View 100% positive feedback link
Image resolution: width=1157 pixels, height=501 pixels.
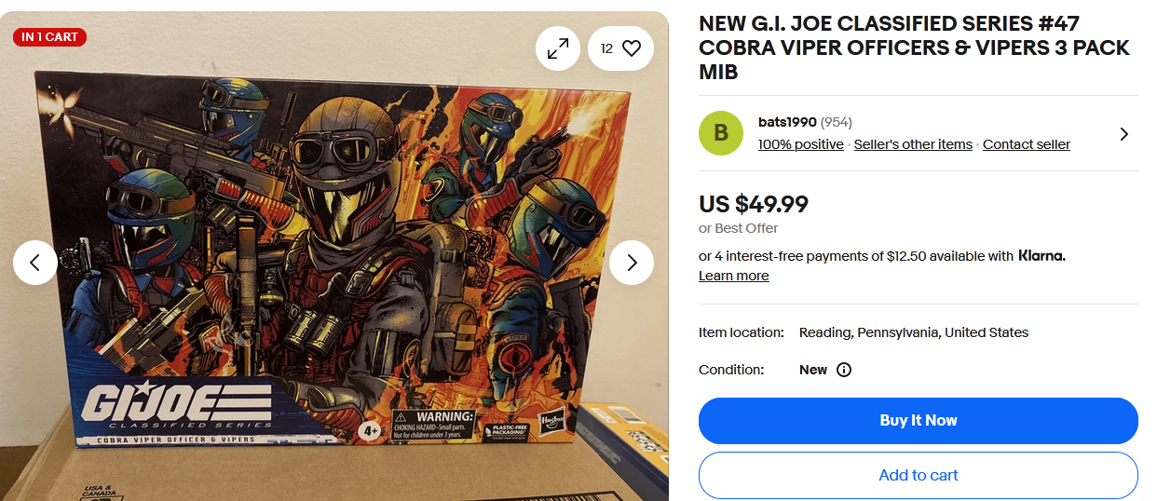tap(801, 144)
